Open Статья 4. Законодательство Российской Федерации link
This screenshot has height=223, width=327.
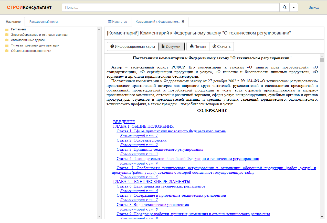point(188,159)
